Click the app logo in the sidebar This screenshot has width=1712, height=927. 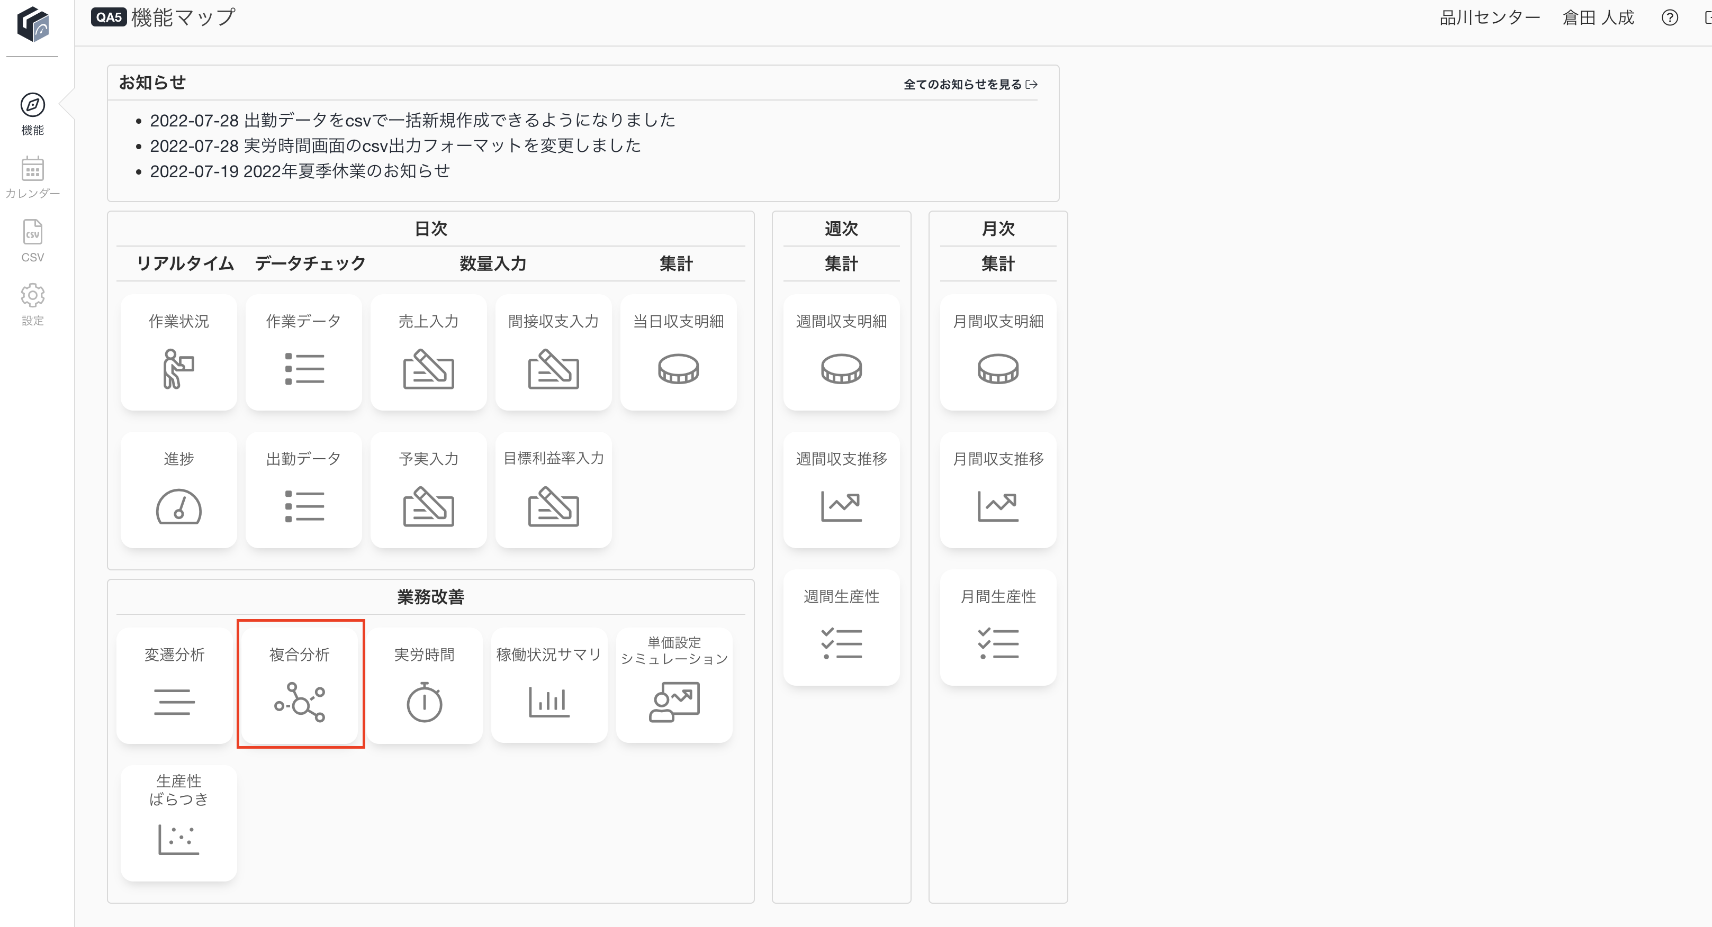[x=33, y=24]
